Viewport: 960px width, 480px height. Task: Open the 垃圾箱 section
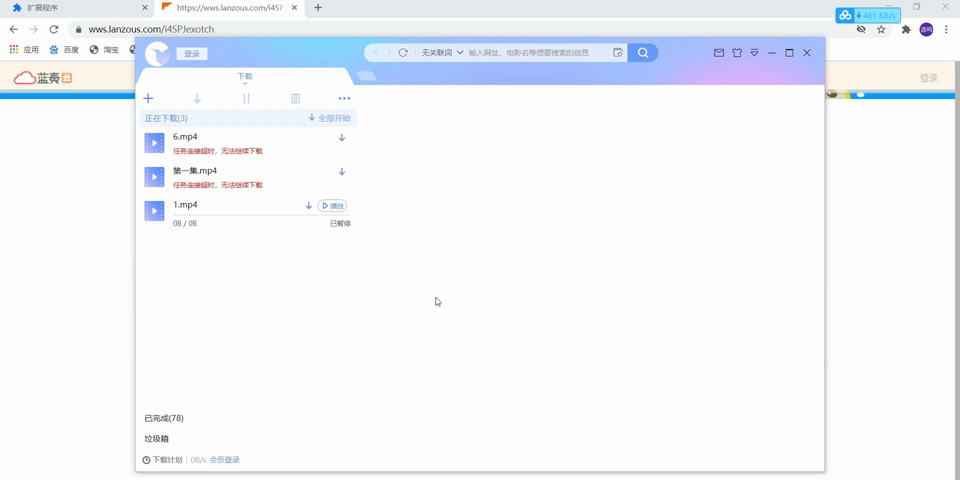[x=156, y=438]
